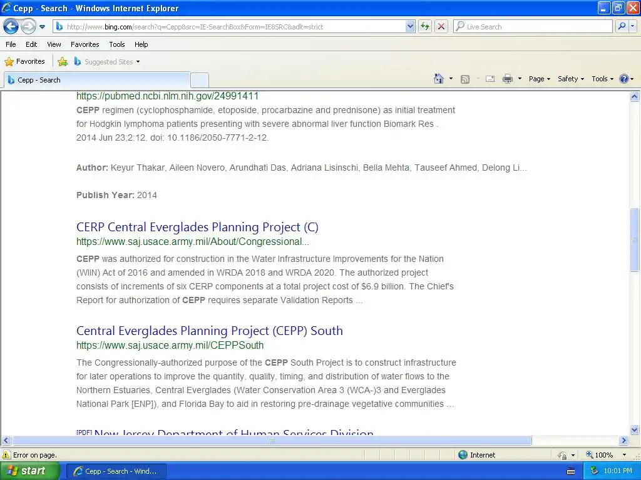
Task: Click the Help question mark icon
Action: click(624, 79)
